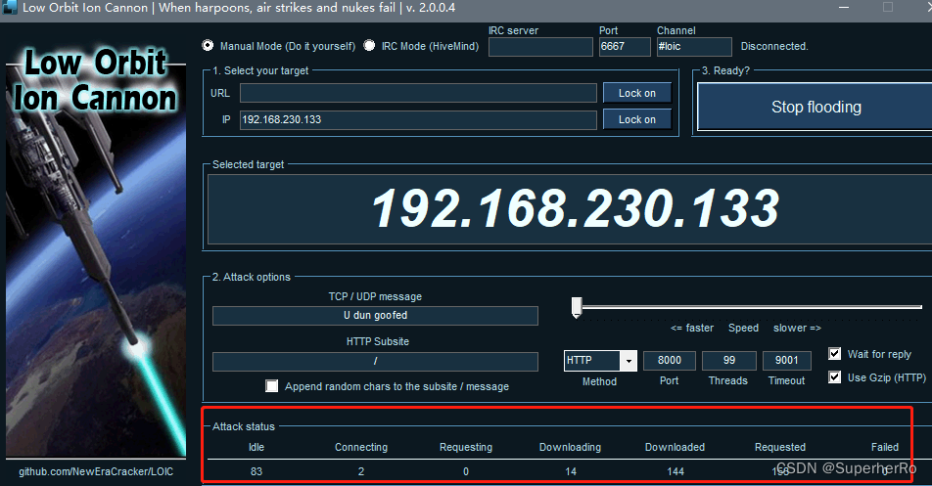Click the Low Orbit Ion Cannon banner image
This screenshot has height=486, width=932.
click(96, 251)
